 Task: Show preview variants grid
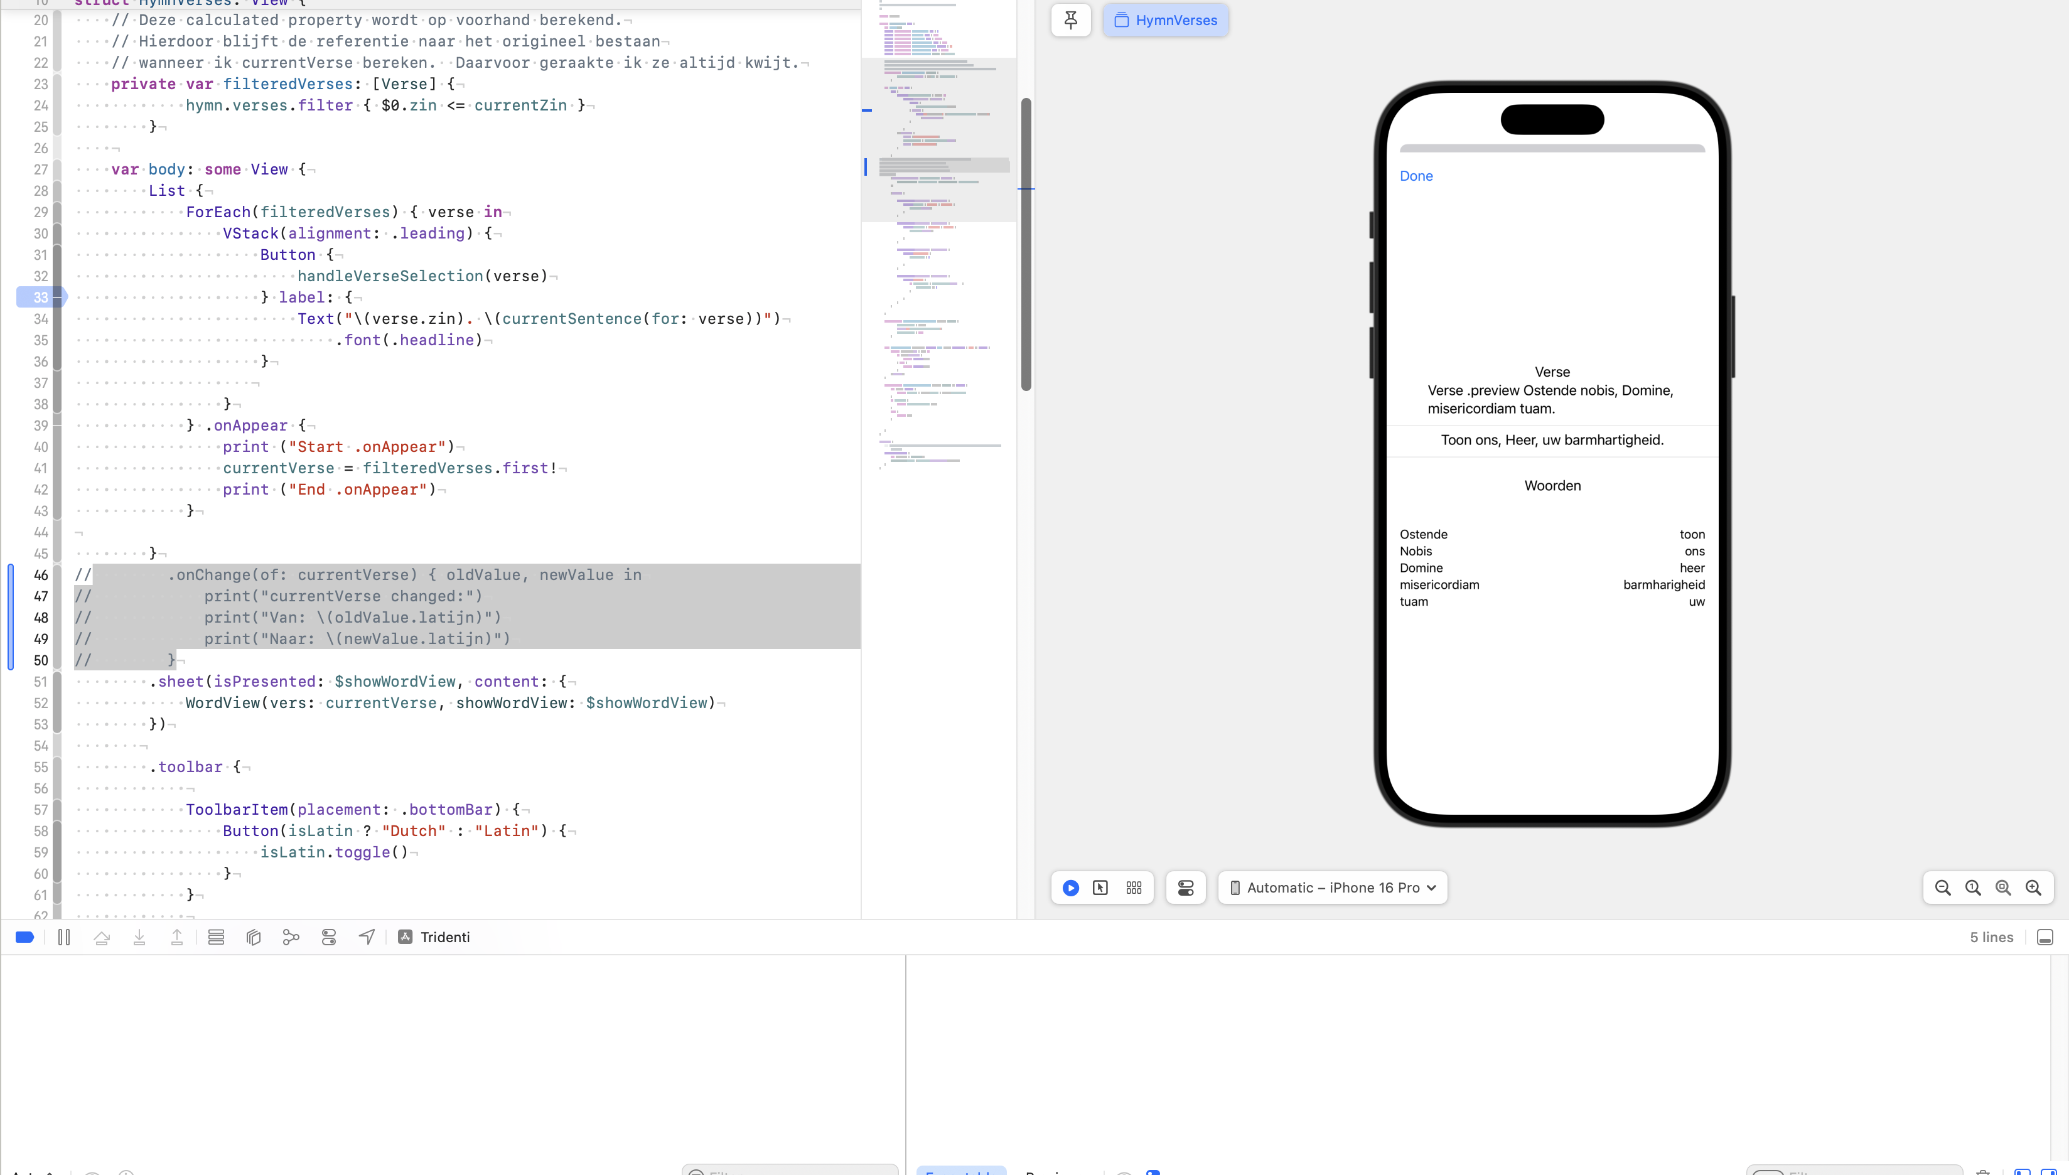pos(1134,888)
